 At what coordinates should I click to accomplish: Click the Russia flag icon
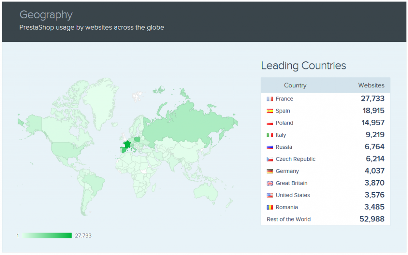coord(270,147)
